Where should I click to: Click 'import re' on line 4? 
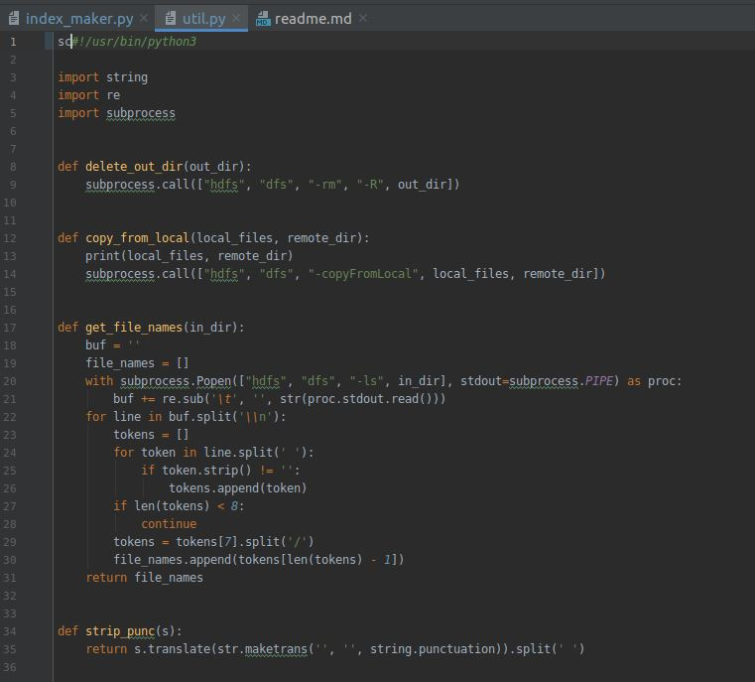88,95
